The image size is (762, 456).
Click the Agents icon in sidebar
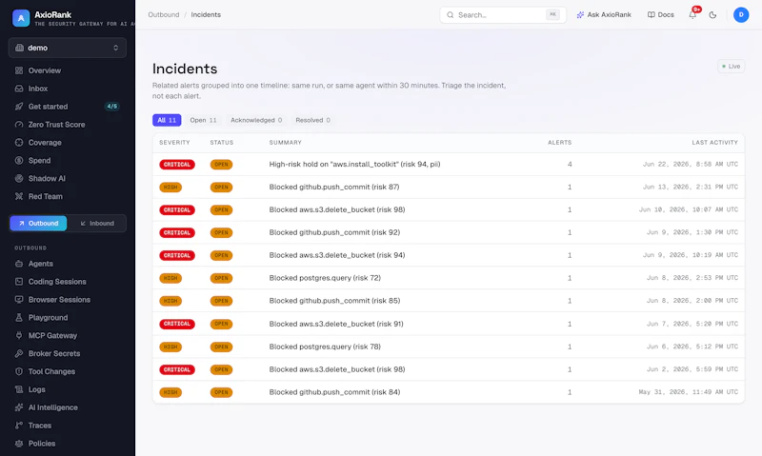point(19,264)
